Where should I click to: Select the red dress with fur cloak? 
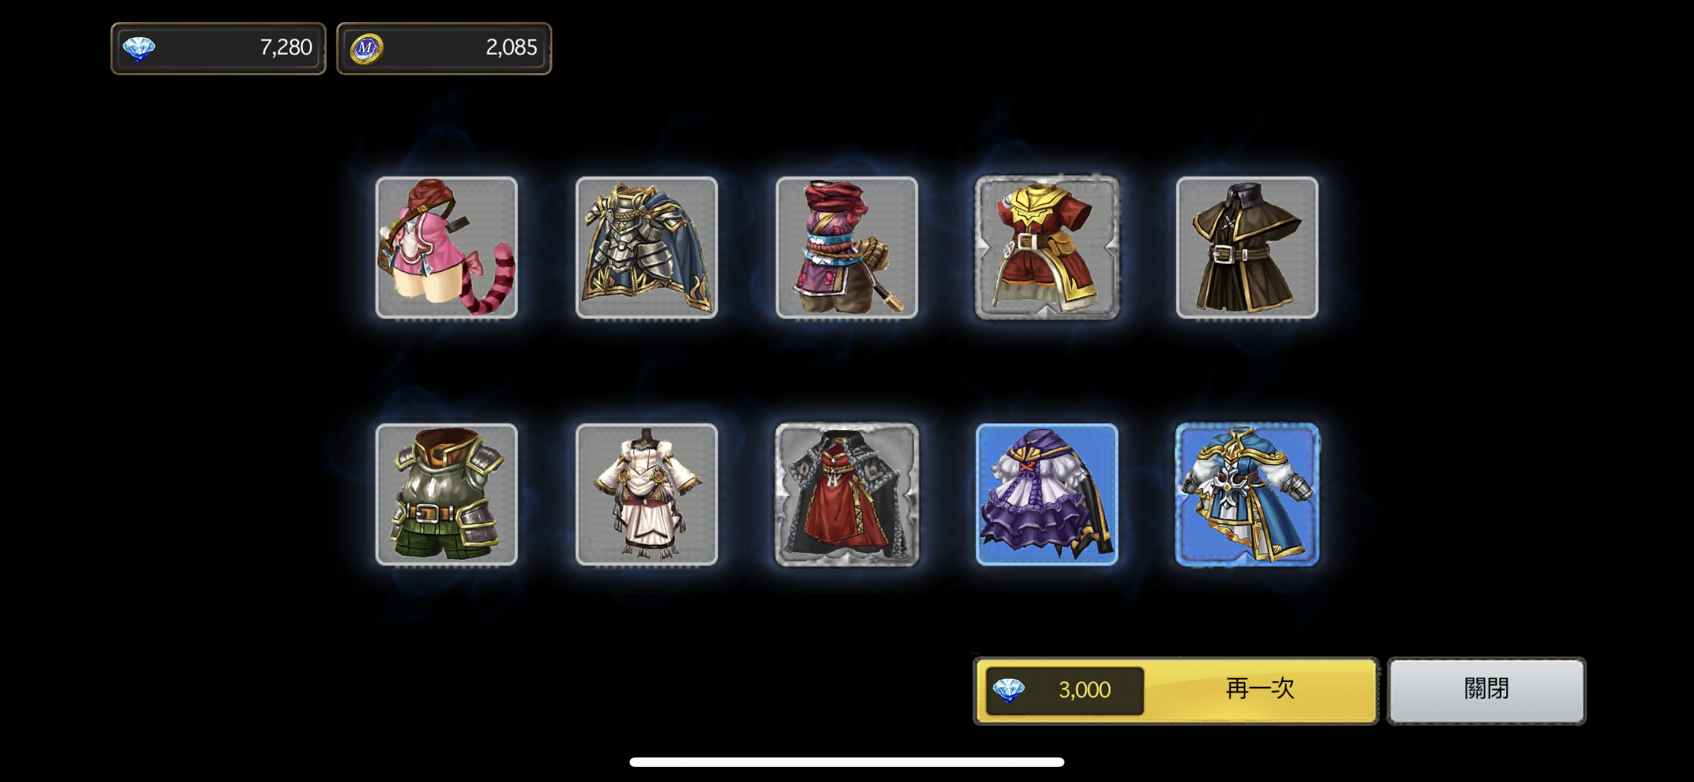(847, 494)
